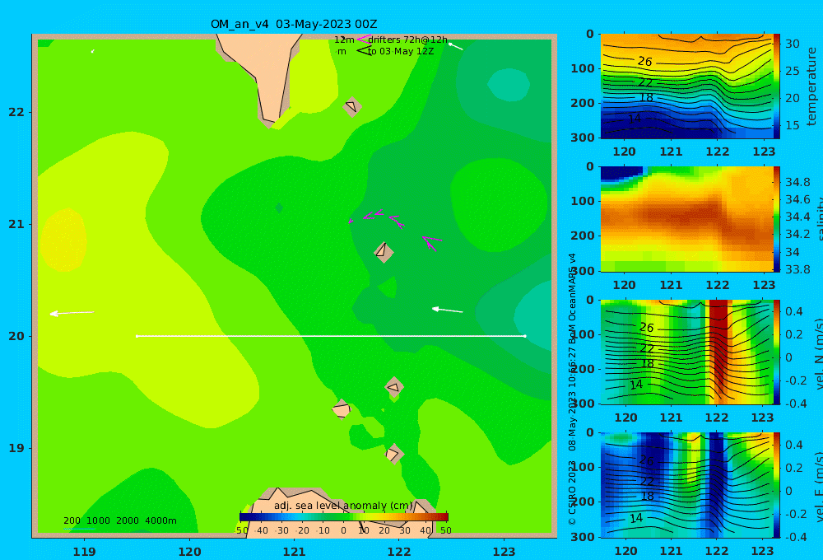The height and width of the screenshot is (560, 823).
Task: Select the island marker just below the magenta drifters
Action: pos(384,252)
